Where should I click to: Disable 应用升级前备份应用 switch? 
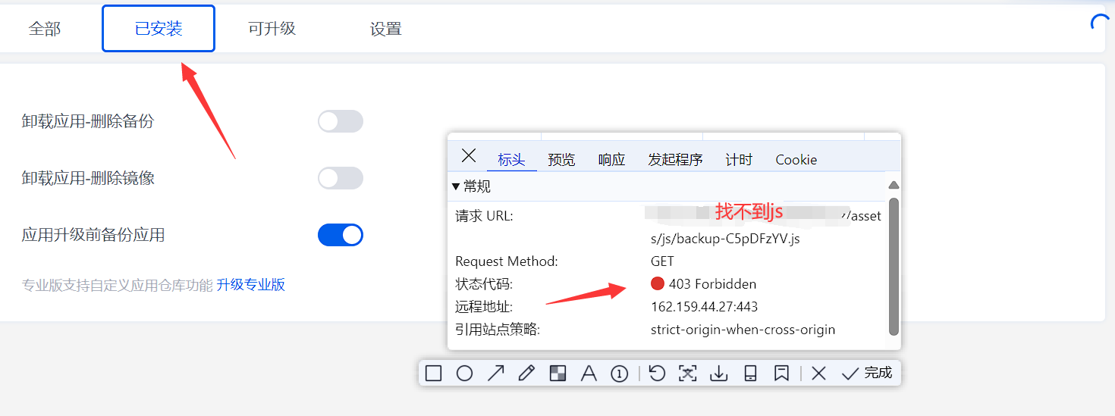tap(341, 235)
